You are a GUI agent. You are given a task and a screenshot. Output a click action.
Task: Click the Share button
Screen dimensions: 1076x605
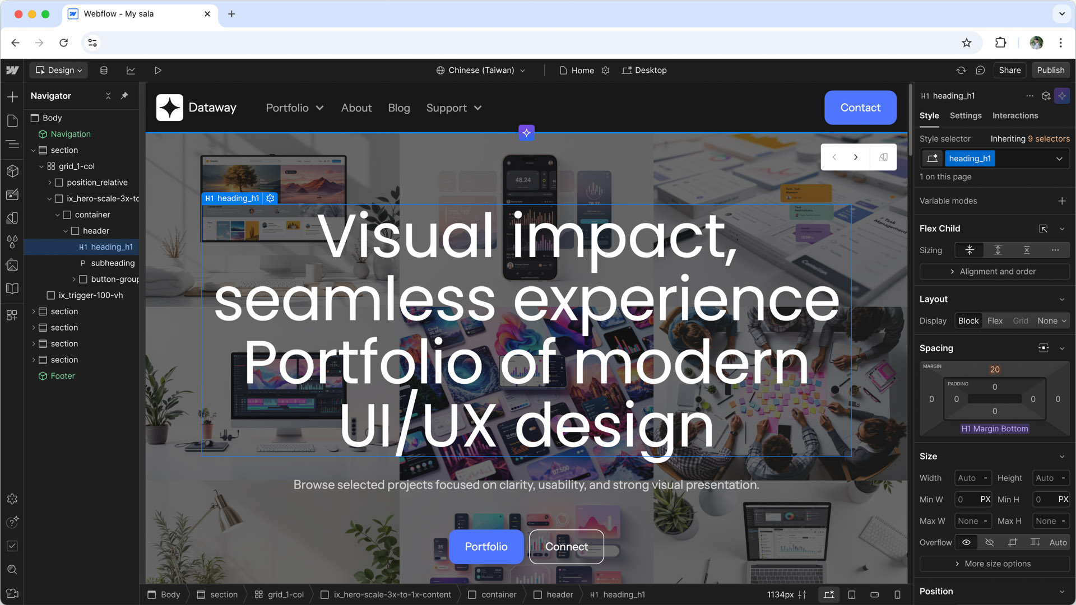(x=1009, y=71)
